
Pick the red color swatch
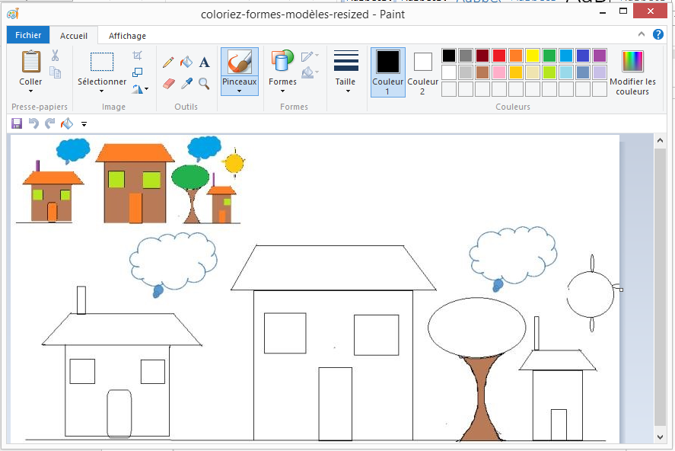pyautogui.click(x=499, y=56)
